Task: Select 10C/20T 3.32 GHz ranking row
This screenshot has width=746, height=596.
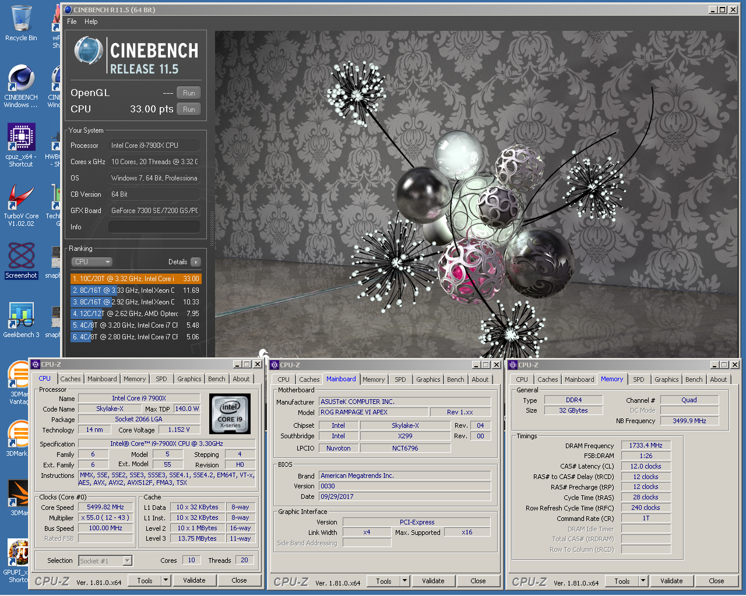Action: click(x=136, y=279)
